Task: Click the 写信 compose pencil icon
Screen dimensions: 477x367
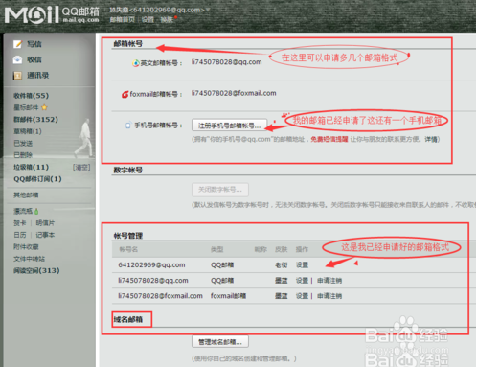Action: pyautogui.click(x=17, y=44)
